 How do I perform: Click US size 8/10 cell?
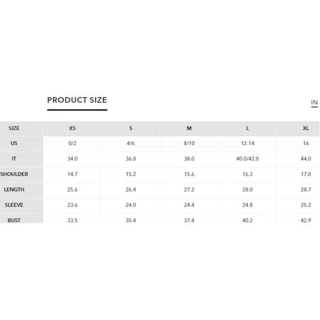pyautogui.click(x=189, y=143)
